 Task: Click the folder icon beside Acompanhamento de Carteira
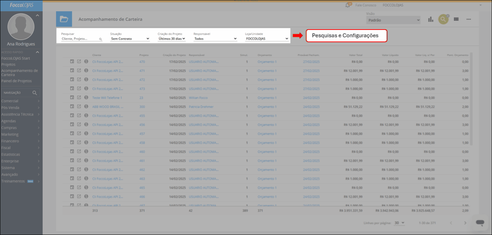[x=64, y=19]
